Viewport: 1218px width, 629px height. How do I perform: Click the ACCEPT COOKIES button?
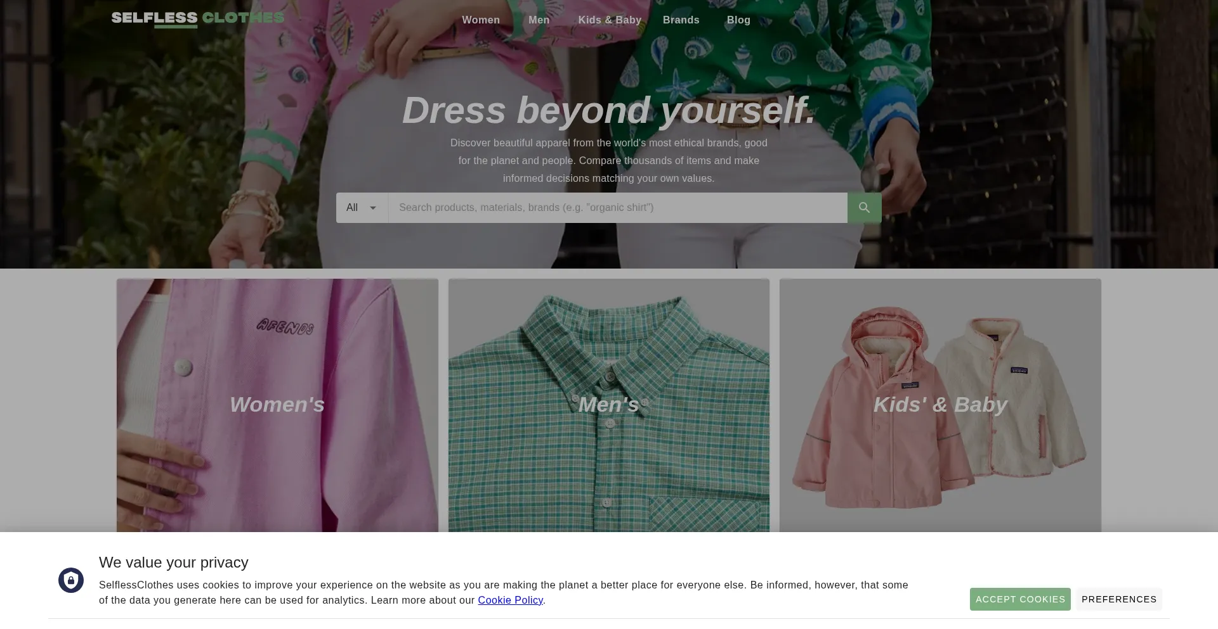pyautogui.click(x=1019, y=599)
